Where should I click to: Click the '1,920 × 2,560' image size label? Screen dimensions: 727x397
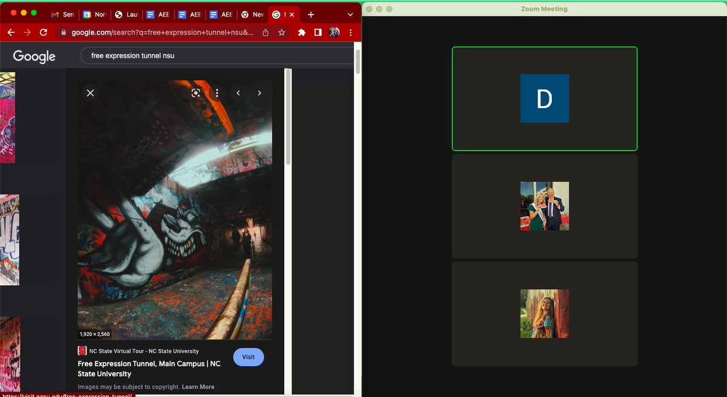click(x=95, y=334)
